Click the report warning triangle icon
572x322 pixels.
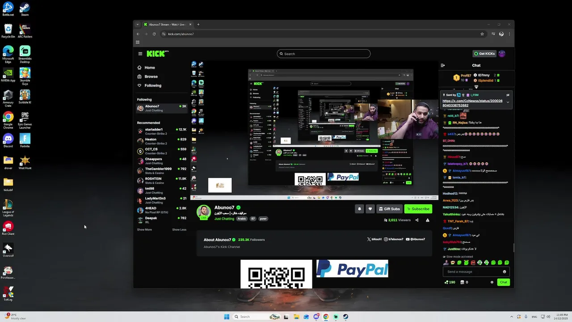coord(428,220)
